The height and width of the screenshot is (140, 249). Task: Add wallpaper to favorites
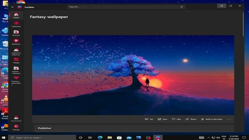pyautogui.click(x=212, y=119)
